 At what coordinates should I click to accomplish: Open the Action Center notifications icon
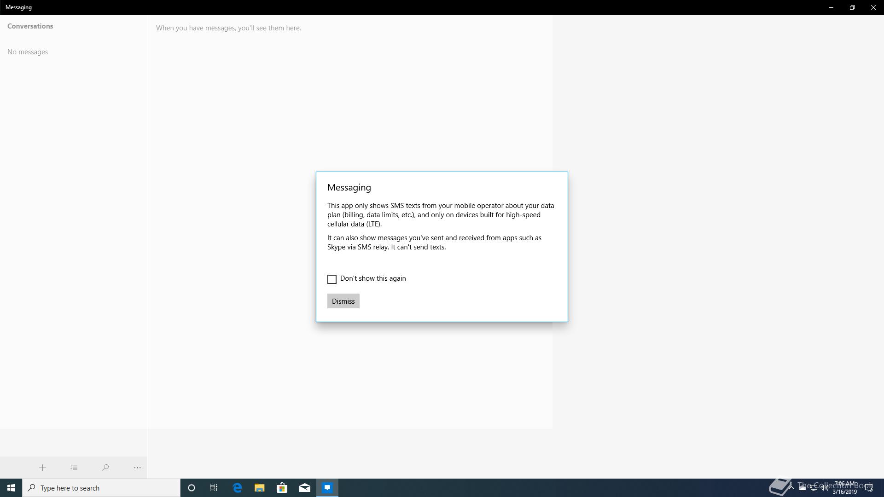point(869,488)
